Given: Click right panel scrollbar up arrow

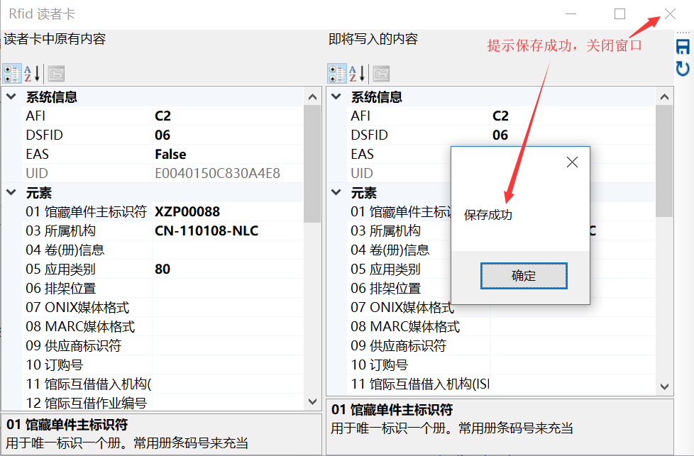Looking at the screenshot, I should coord(664,97).
